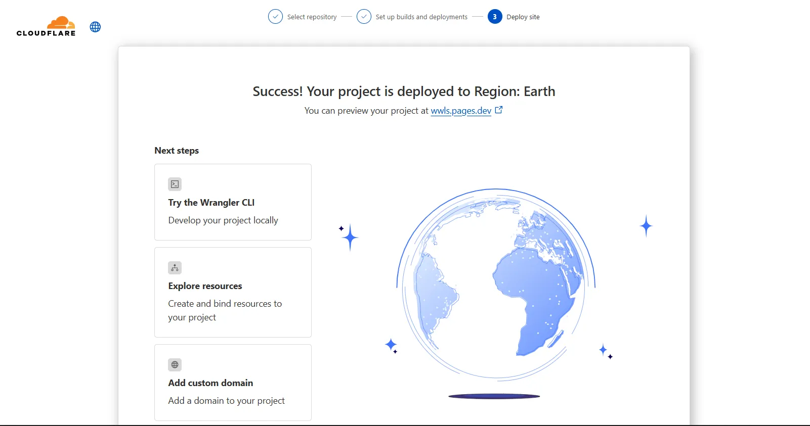Screen dimensions: 810x426
Task: Open the language globe icon beside the logo
Action: pos(95,27)
